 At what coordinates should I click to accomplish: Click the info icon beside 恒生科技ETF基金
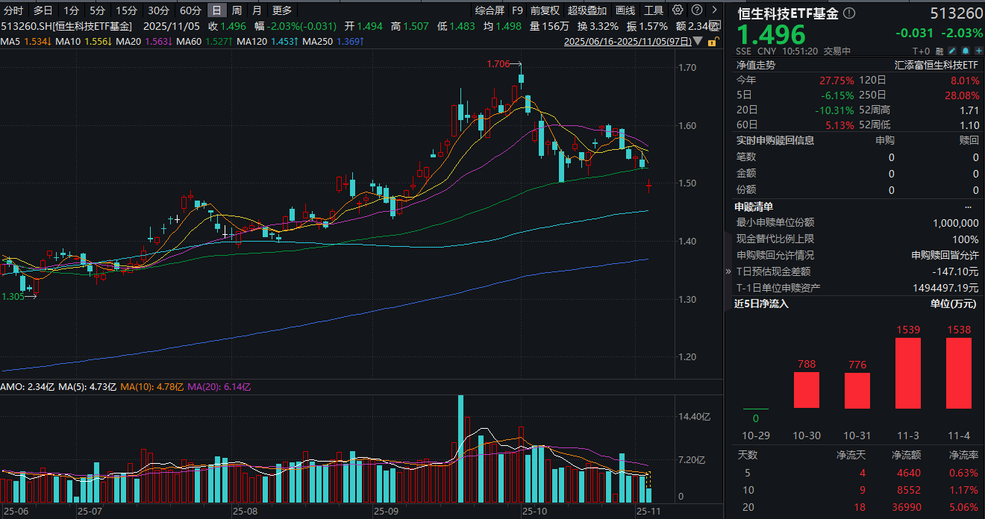(850, 13)
